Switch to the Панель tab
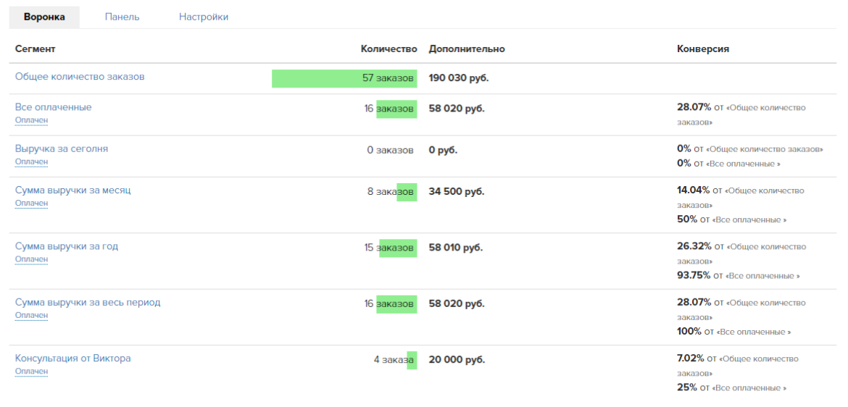 (x=122, y=17)
